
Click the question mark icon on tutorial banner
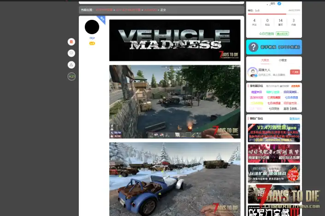(x=253, y=47)
